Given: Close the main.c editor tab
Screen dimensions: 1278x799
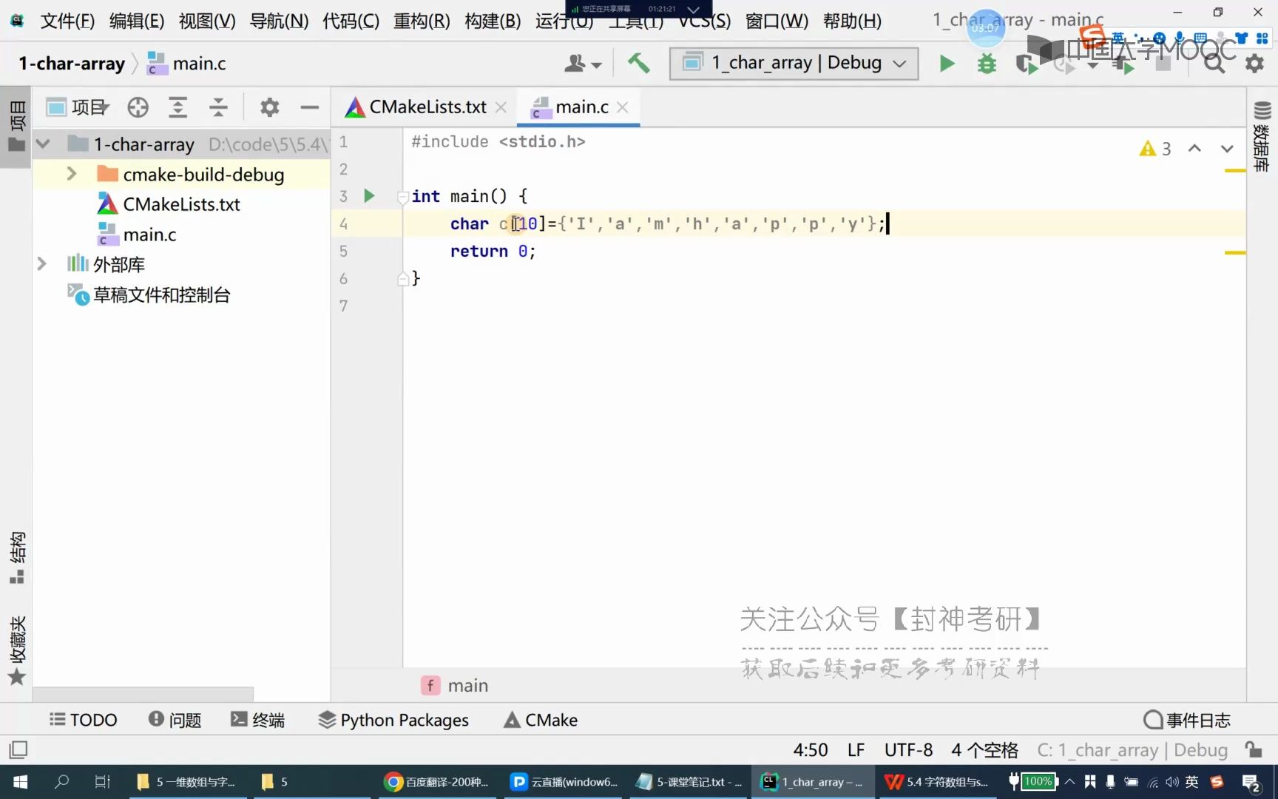Looking at the screenshot, I should coord(623,107).
